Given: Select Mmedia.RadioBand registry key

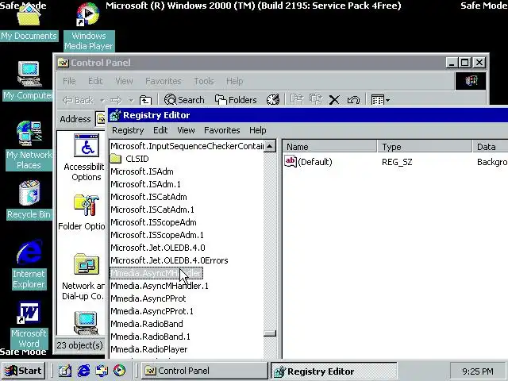Looking at the screenshot, I should pos(147,324).
